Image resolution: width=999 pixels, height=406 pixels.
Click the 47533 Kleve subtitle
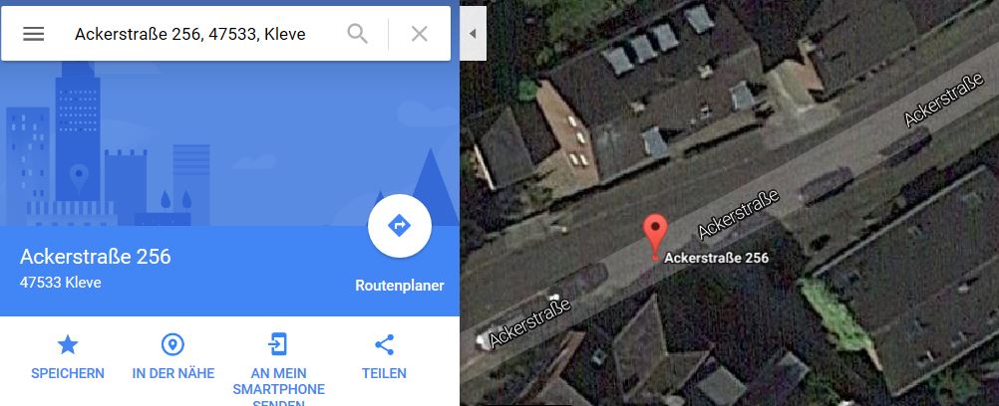coord(61,283)
